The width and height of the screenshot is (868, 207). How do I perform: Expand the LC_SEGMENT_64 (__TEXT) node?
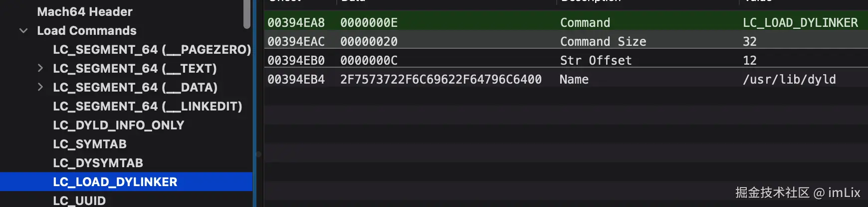[x=40, y=68]
